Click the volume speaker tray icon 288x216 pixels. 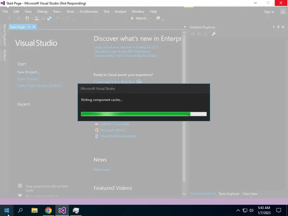251,210
